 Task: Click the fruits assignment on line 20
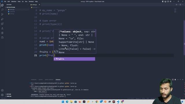click(x=47, y=52)
